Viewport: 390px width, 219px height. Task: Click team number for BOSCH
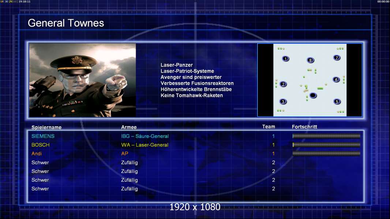point(273,145)
